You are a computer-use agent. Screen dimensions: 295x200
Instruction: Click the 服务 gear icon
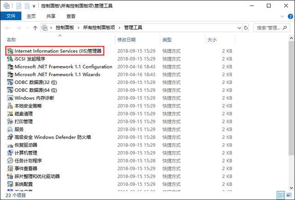(x=10, y=129)
